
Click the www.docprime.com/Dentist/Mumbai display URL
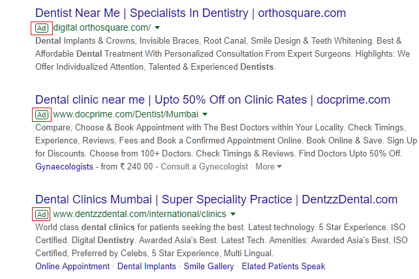point(125,115)
